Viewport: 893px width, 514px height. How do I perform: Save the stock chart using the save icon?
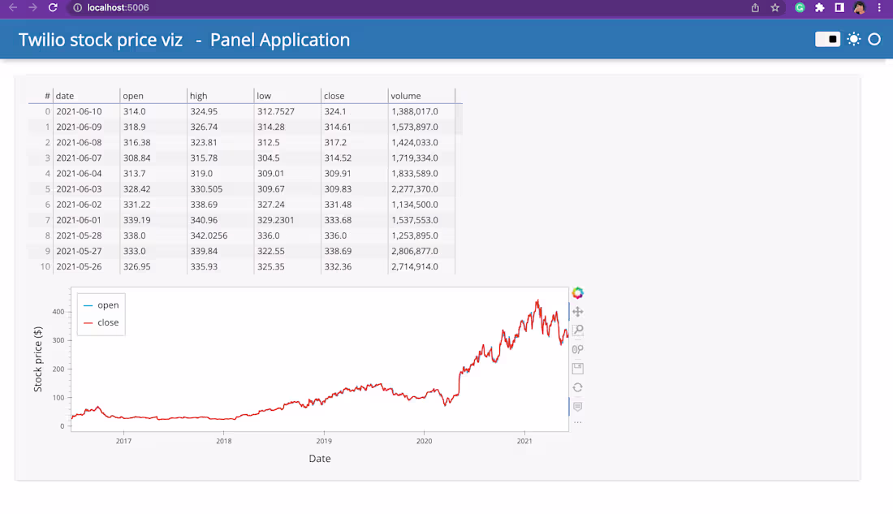(577, 368)
